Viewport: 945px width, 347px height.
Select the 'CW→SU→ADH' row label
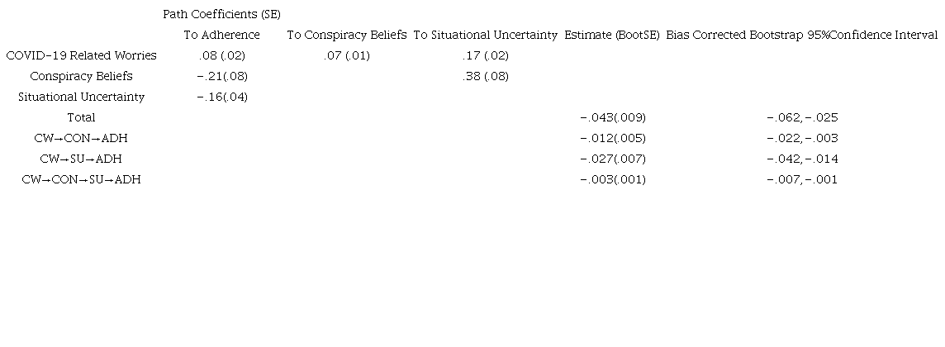(81, 159)
